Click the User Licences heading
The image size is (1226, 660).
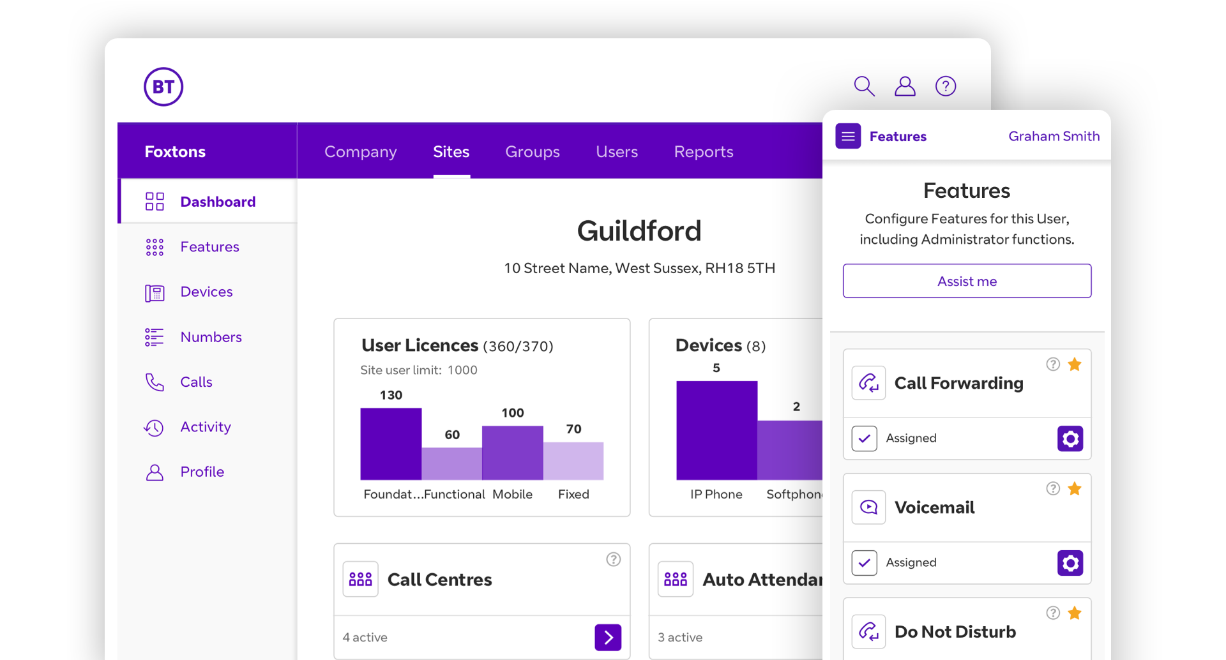click(420, 345)
